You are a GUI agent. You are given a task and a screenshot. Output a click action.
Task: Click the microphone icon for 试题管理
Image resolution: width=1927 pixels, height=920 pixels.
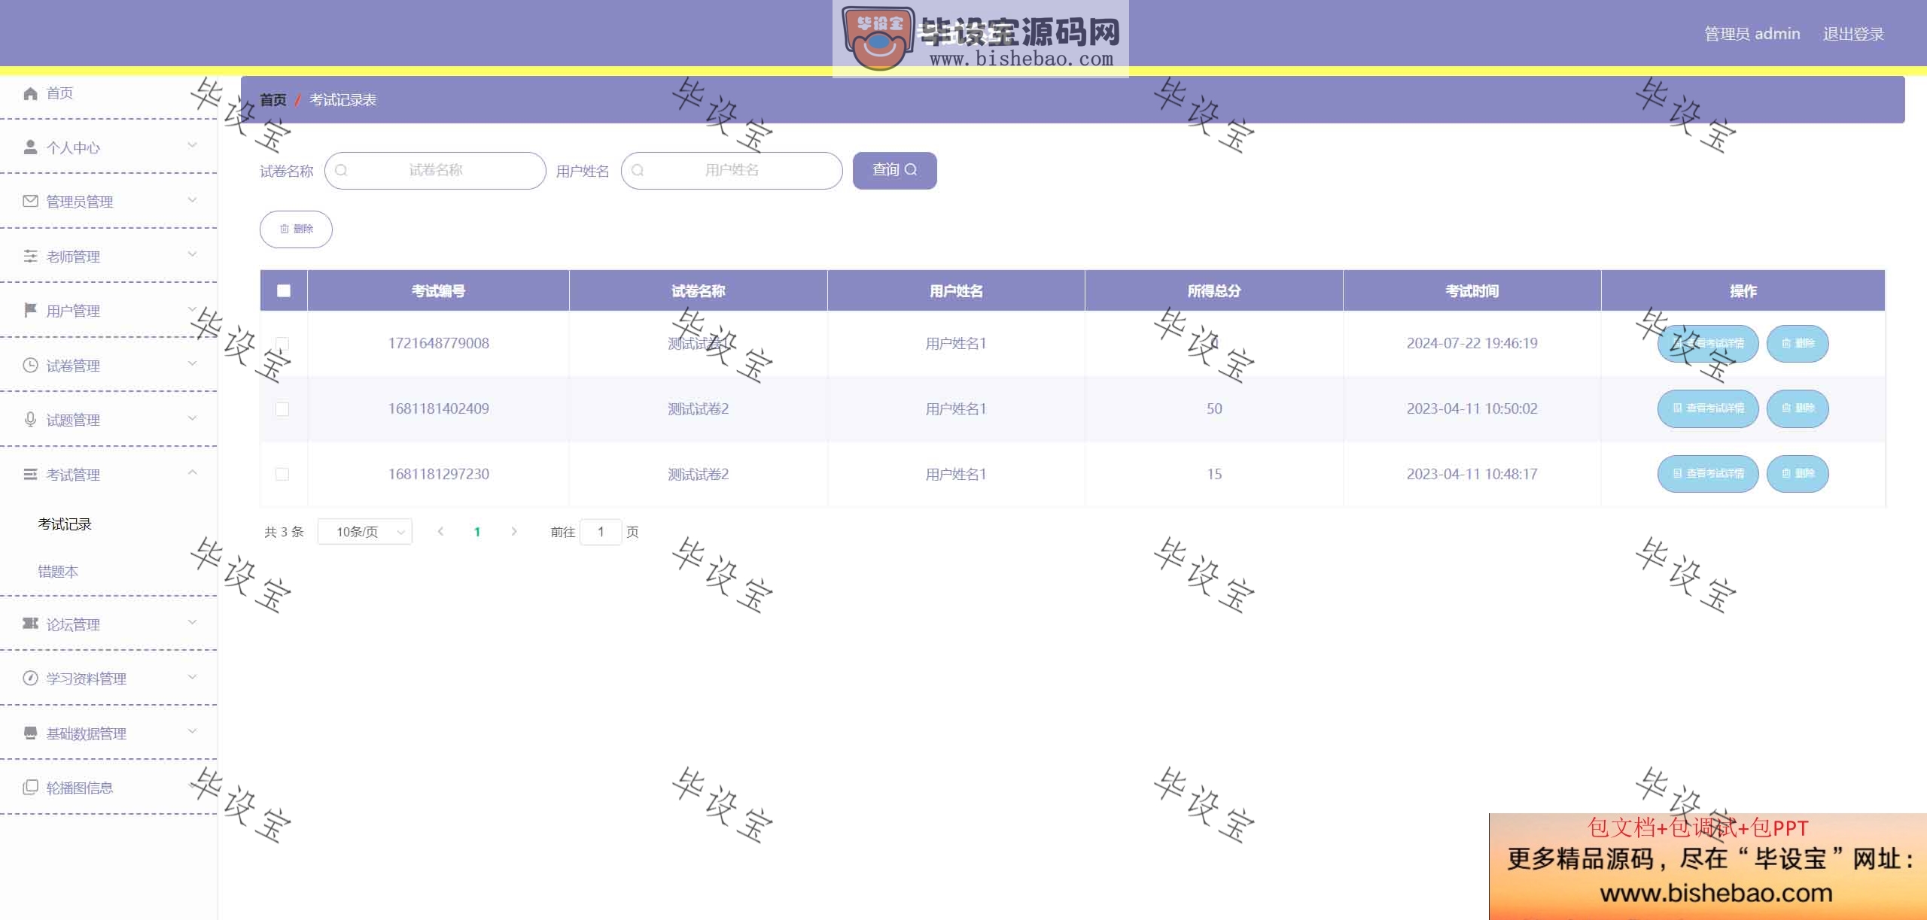(30, 420)
